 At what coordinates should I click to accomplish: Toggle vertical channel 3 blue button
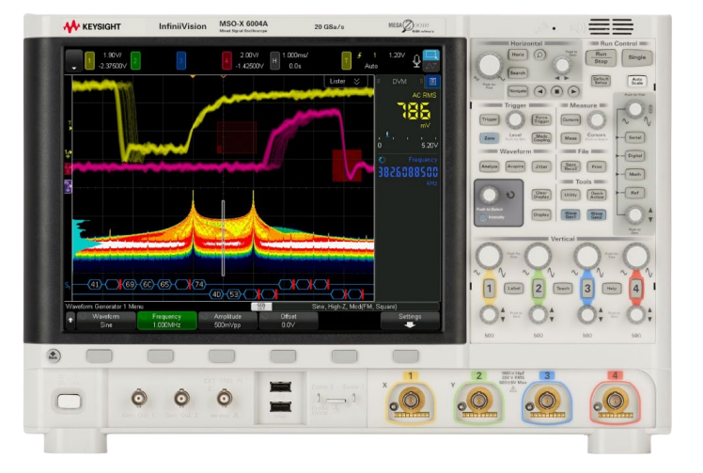tap(586, 289)
